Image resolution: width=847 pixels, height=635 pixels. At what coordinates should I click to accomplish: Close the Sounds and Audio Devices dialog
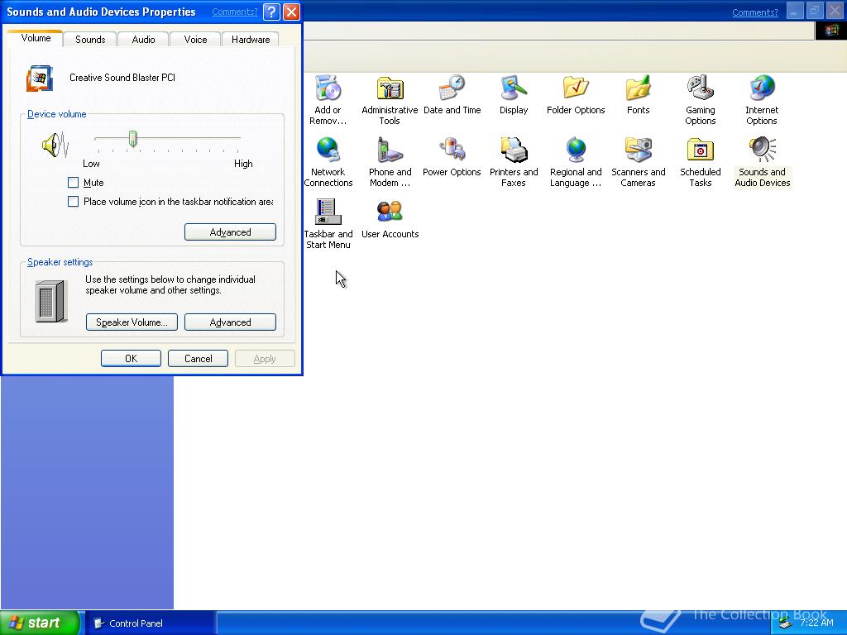[x=291, y=12]
